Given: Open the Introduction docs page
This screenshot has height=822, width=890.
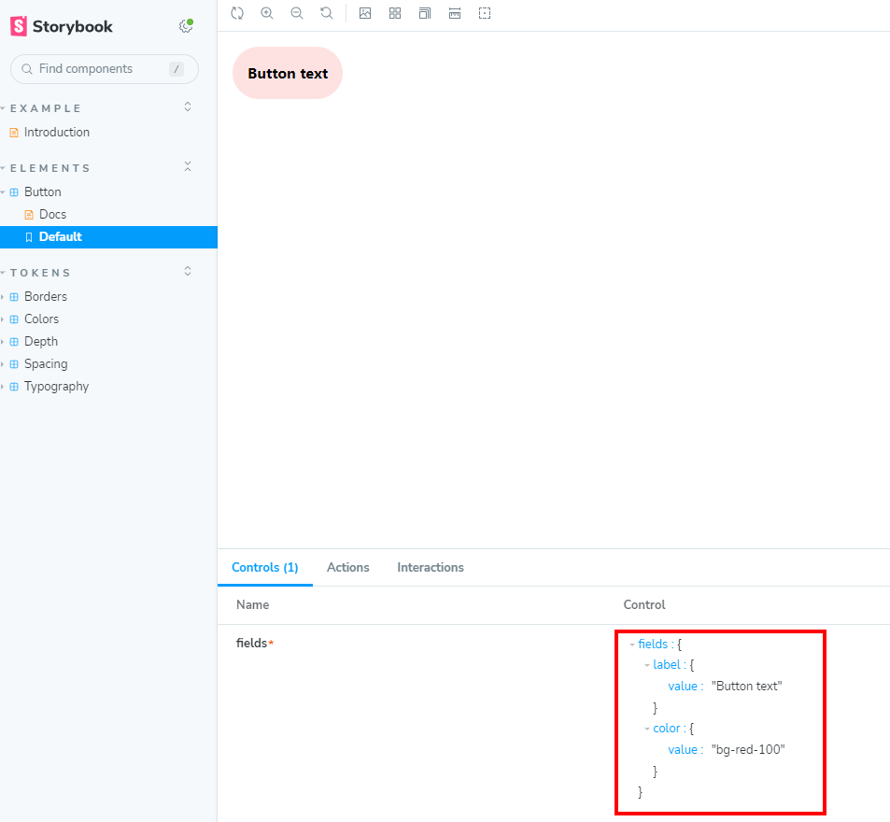Looking at the screenshot, I should (x=56, y=132).
